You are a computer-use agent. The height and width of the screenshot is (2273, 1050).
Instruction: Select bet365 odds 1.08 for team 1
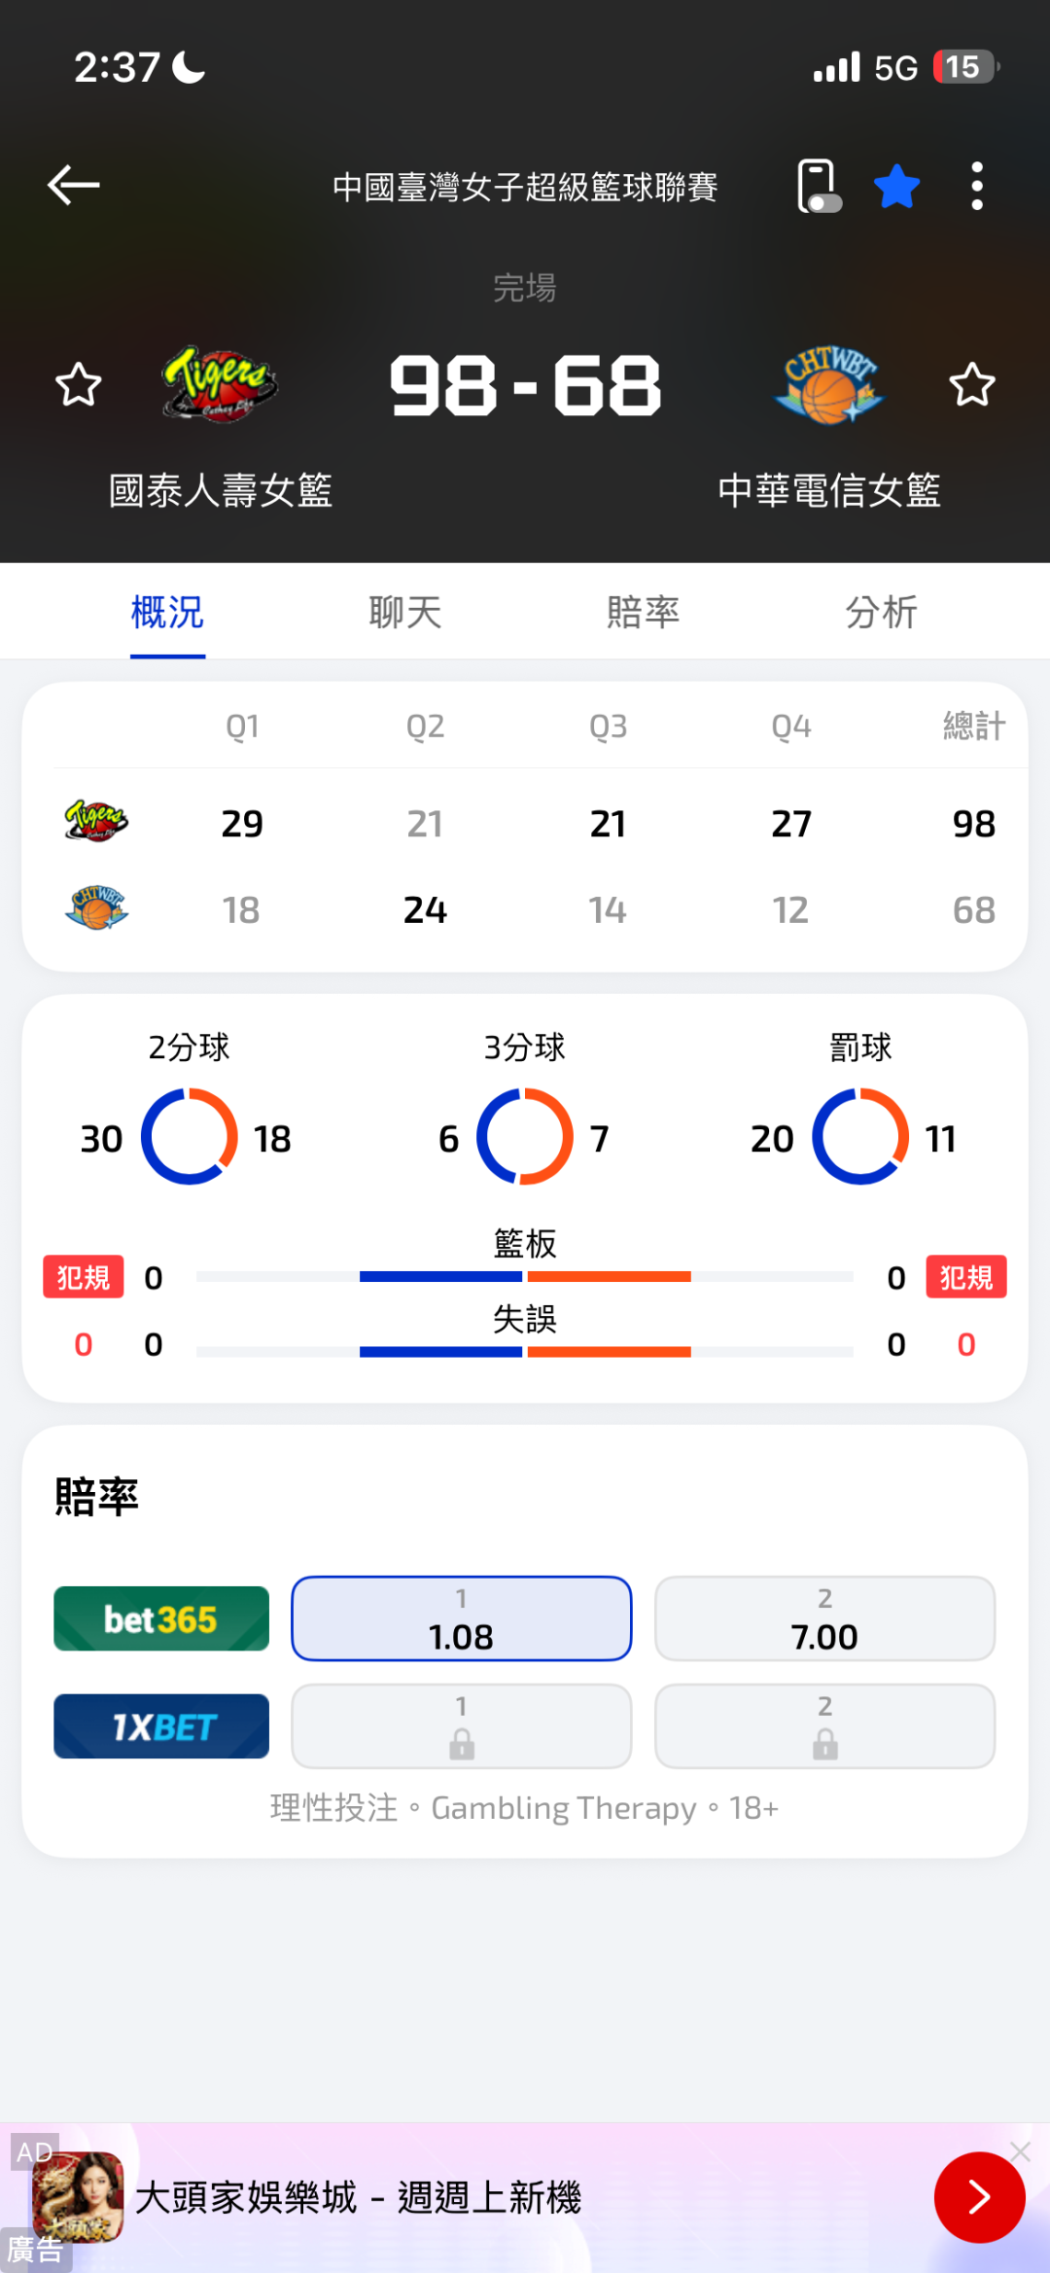462,1618
